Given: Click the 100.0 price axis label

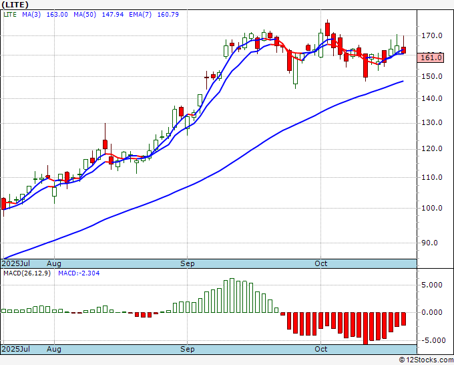Looking at the screenshot, I should [x=432, y=208].
